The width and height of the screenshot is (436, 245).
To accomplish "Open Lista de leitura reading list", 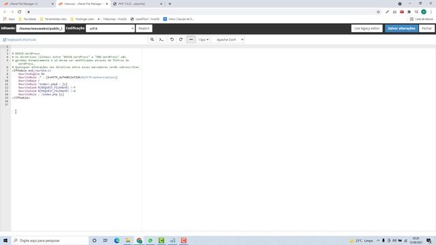I will [421, 19].
